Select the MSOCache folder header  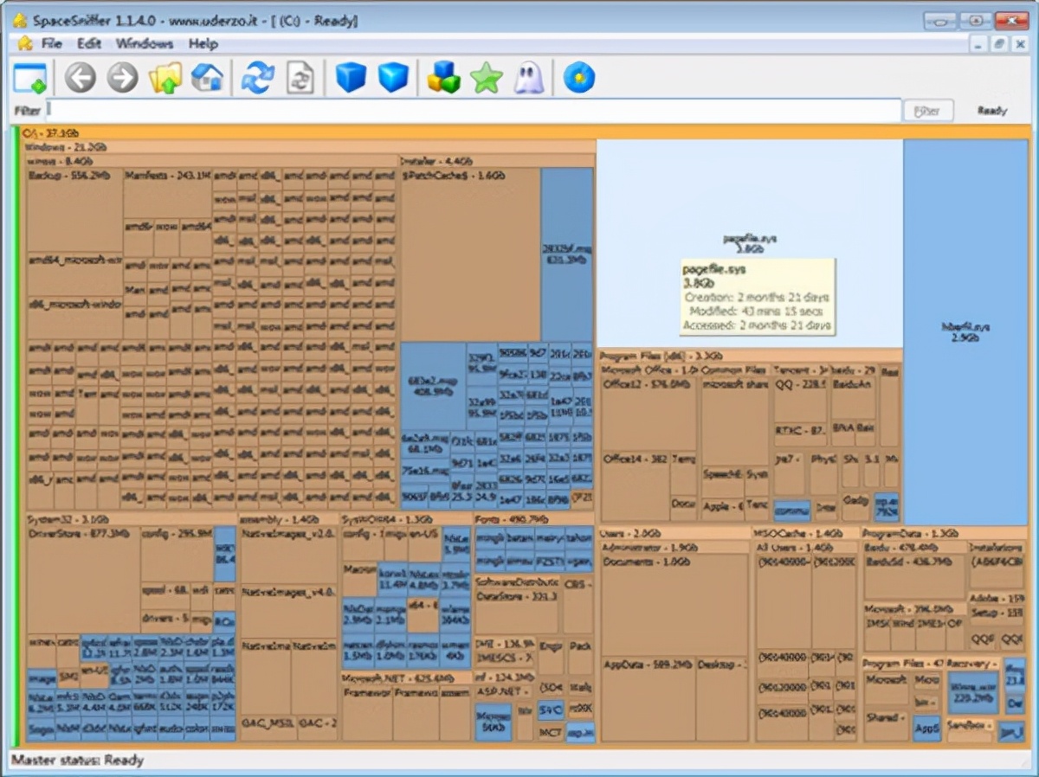tap(805, 534)
